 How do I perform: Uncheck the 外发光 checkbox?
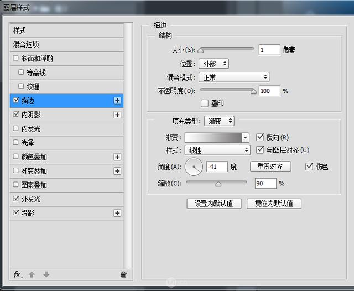(16, 199)
